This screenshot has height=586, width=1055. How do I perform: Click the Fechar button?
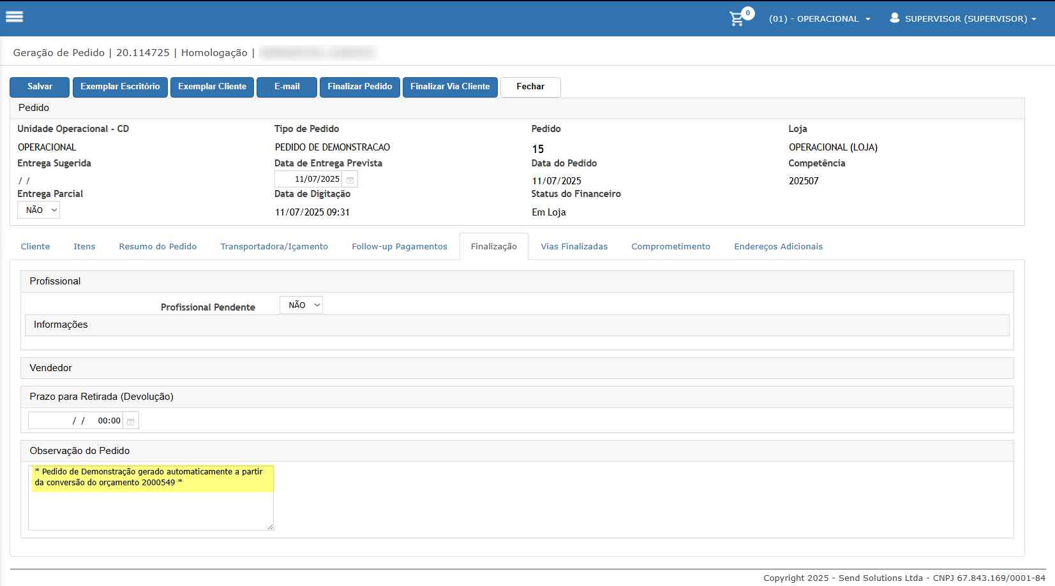click(x=530, y=87)
